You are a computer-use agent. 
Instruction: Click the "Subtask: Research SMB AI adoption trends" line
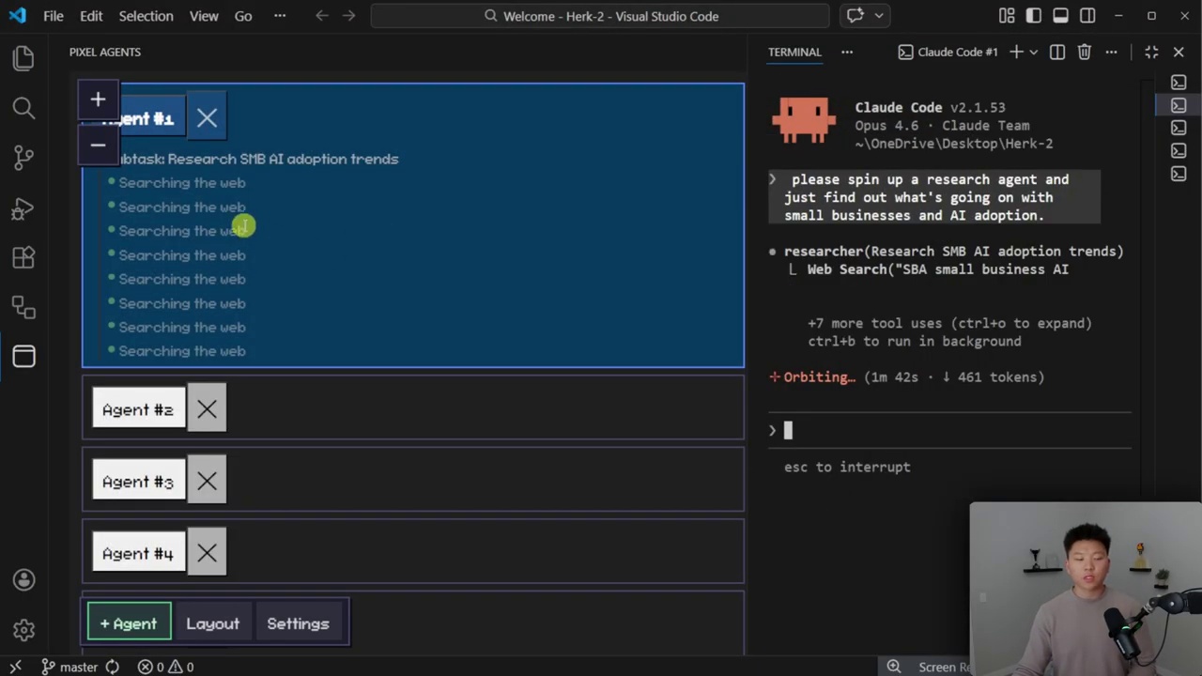pos(254,159)
